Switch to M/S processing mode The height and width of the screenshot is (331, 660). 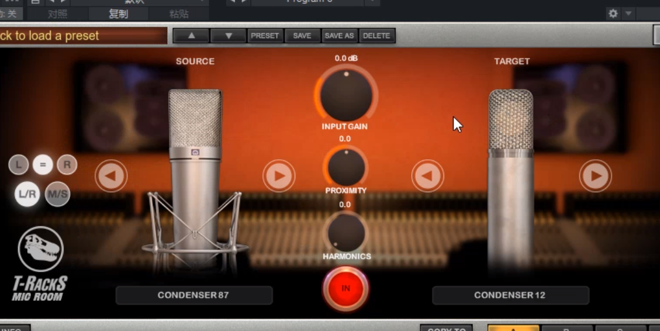(x=58, y=194)
